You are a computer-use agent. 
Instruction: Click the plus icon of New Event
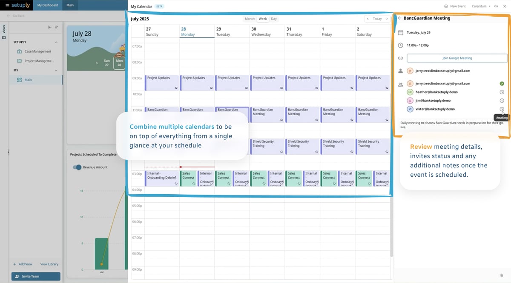[x=446, y=6]
